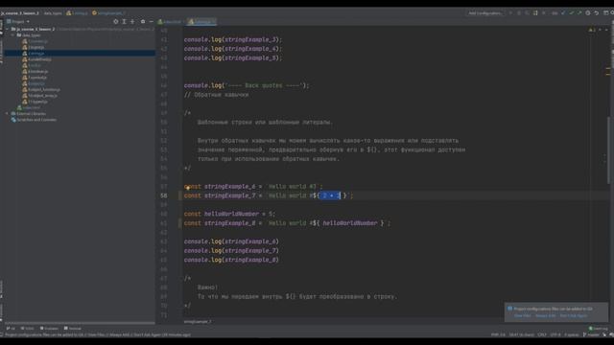Click the CRLF line separator widget
614x345 pixels.
coord(542,334)
